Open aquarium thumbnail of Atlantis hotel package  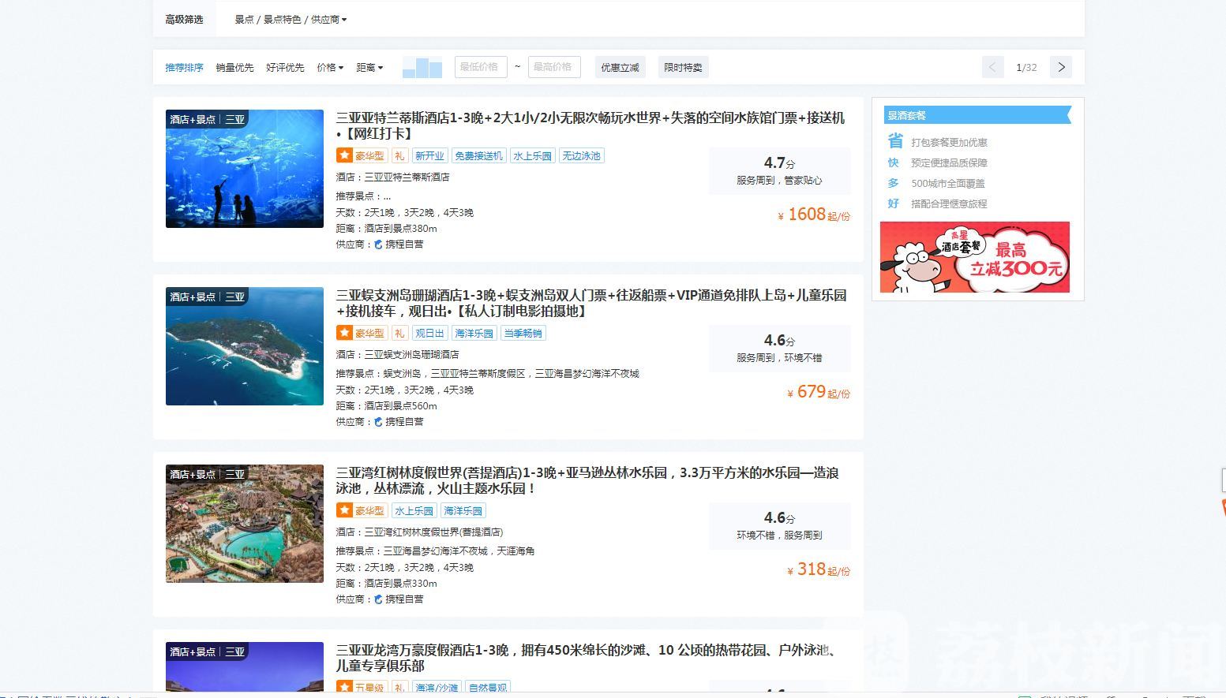[x=245, y=169]
